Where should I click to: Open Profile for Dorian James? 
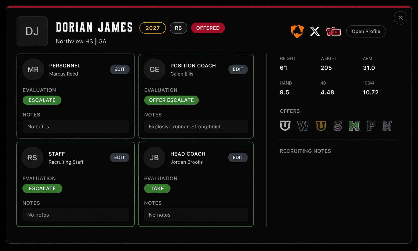[x=366, y=31]
